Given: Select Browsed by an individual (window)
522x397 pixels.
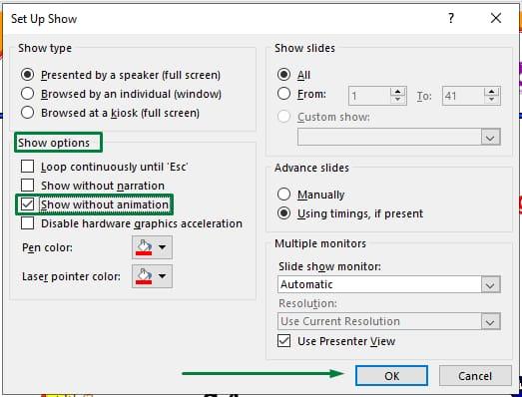Looking at the screenshot, I should (27, 94).
